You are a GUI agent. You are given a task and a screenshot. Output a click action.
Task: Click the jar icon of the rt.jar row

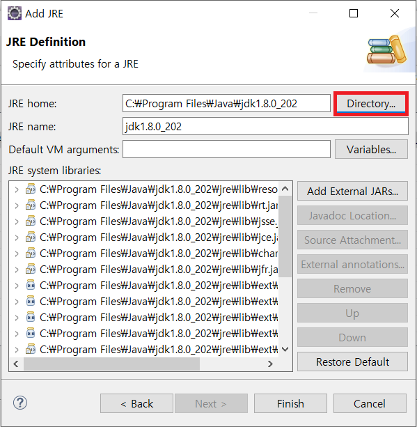click(31, 205)
